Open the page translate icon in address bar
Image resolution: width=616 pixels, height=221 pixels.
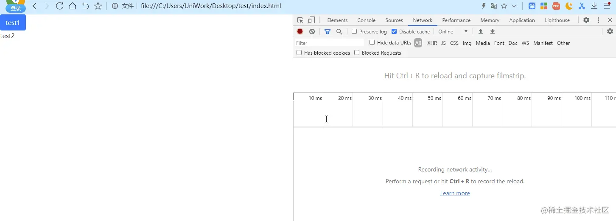point(494,6)
